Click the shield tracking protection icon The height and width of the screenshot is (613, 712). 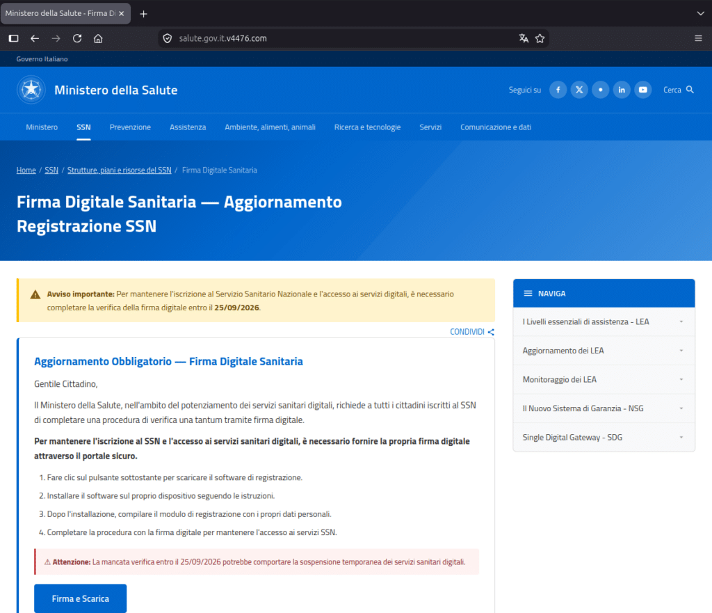168,39
